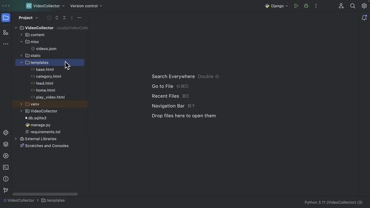Open the Layers services icon in sidebar
This screenshot has height=208, width=370.
[6, 144]
